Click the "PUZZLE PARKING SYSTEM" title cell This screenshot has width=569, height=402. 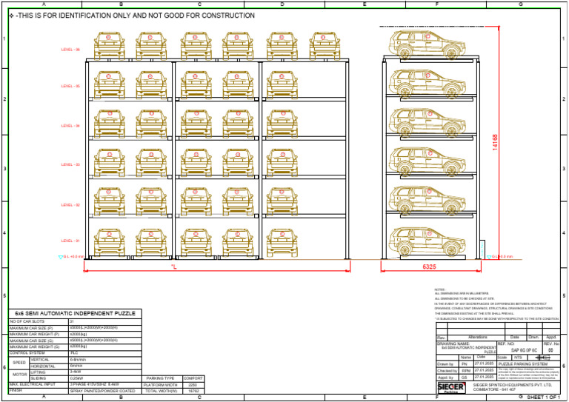[x=529, y=364]
